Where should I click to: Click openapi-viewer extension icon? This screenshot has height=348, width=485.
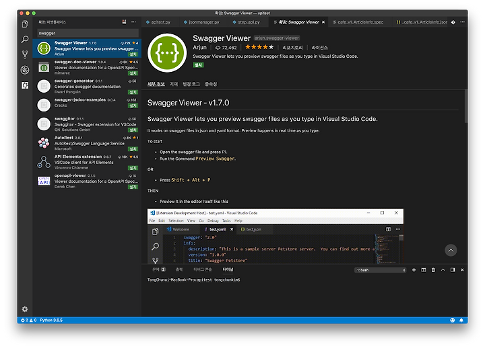coord(44,181)
